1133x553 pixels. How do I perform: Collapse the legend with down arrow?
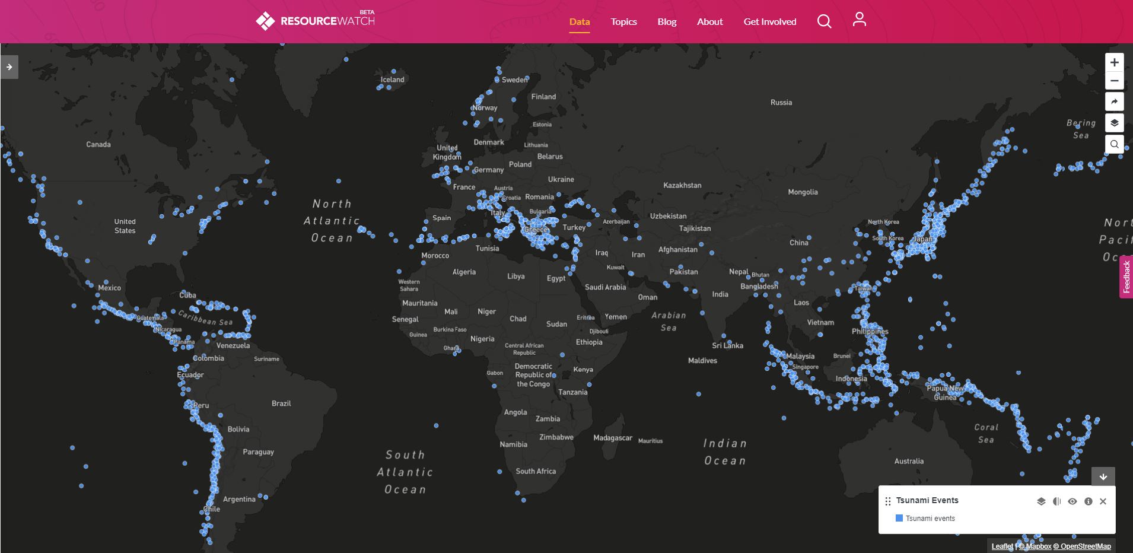1103,476
